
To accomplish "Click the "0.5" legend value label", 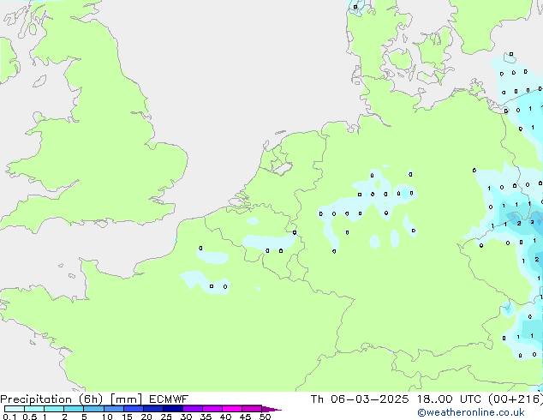I will pos(29,417).
